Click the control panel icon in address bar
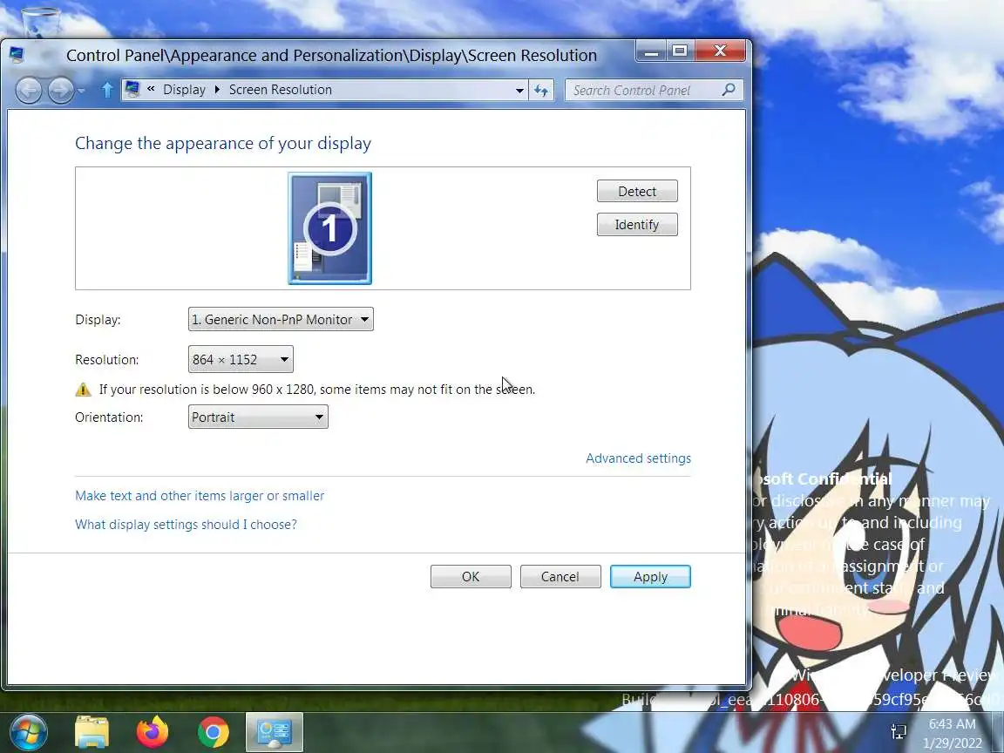The width and height of the screenshot is (1004, 753). (132, 89)
